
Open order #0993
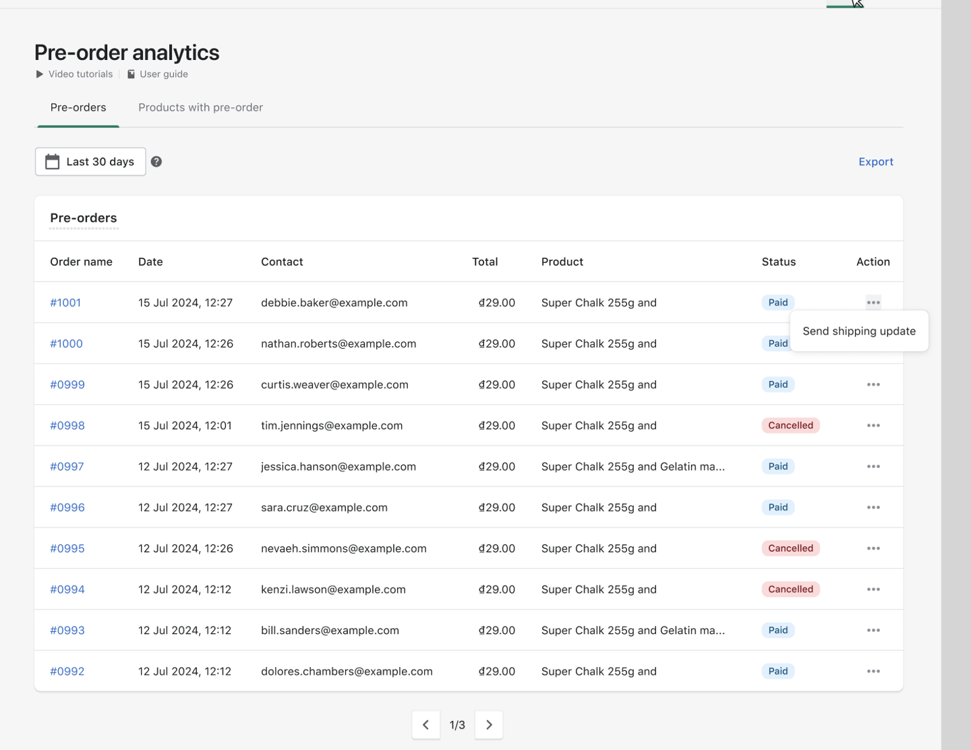pyautogui.click(x=67, y=631)
